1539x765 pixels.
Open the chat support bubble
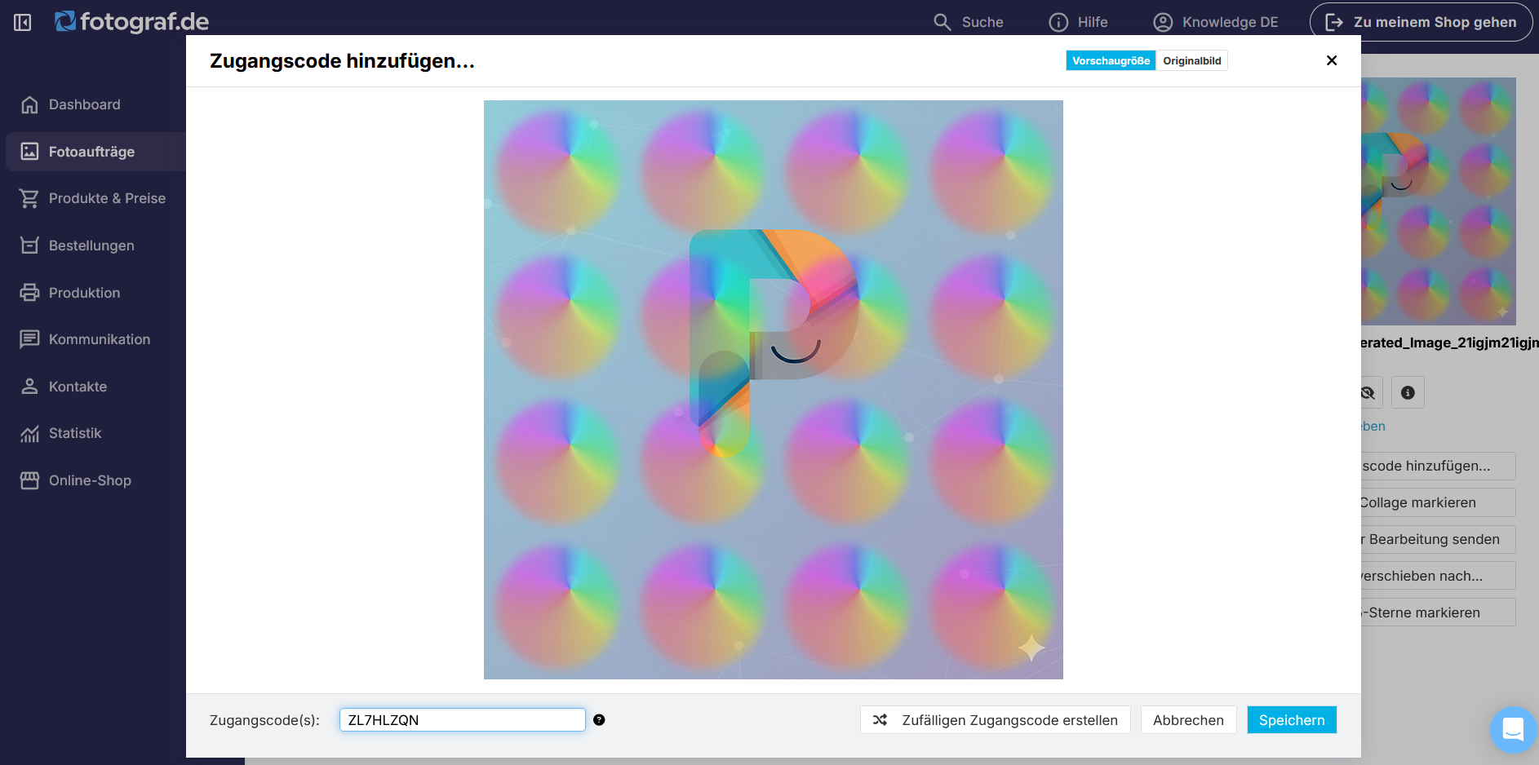point(1513,729)
